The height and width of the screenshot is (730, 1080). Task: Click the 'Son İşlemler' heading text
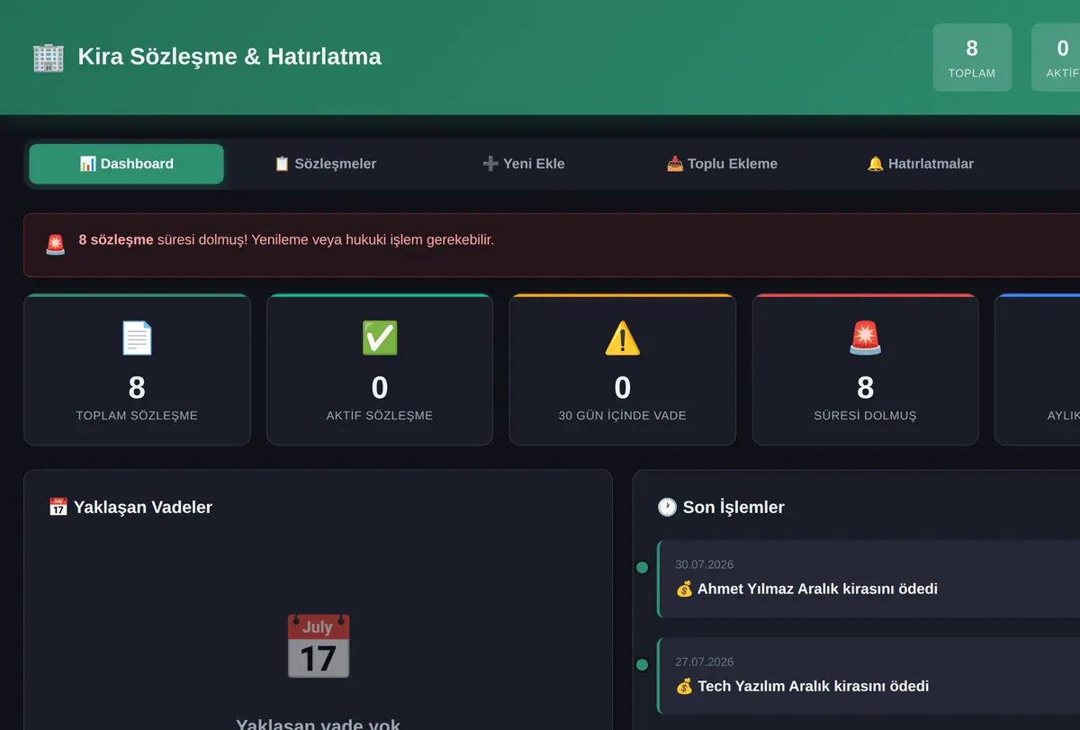pyautogui.click(x=733, y=507)
